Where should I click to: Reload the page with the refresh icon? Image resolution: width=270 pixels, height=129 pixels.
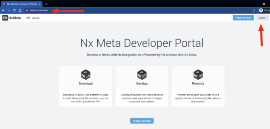[14, 10]
